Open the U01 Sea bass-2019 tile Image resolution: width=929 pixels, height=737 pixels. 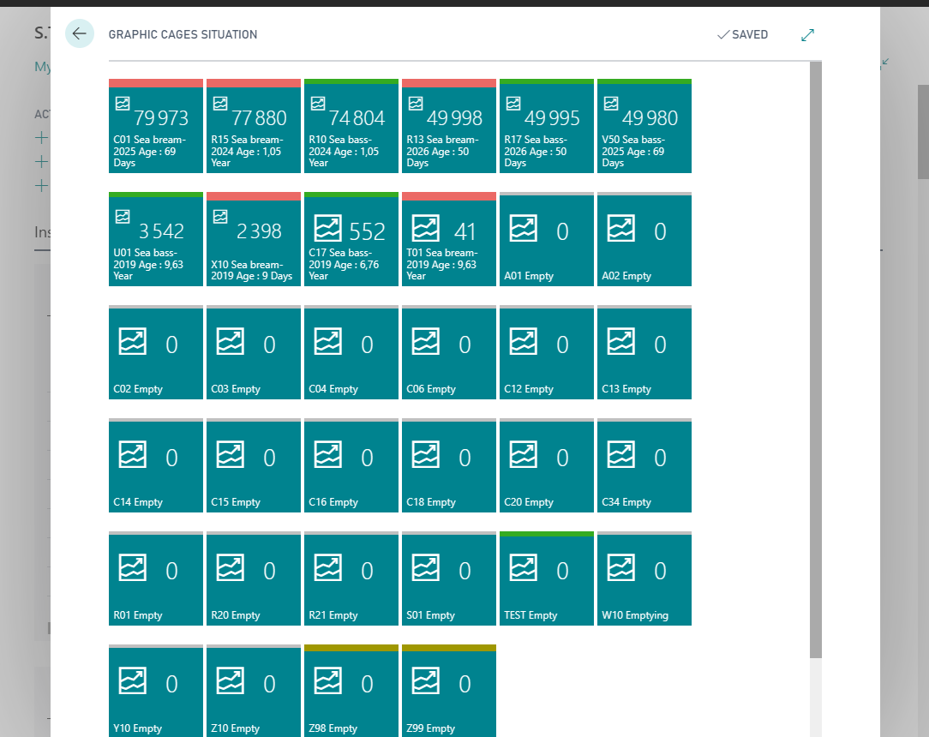[x=156, y=243]
